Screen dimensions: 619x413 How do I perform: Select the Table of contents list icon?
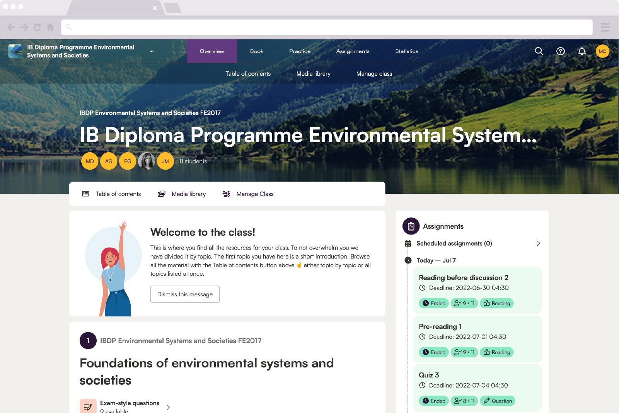(85, 194)
